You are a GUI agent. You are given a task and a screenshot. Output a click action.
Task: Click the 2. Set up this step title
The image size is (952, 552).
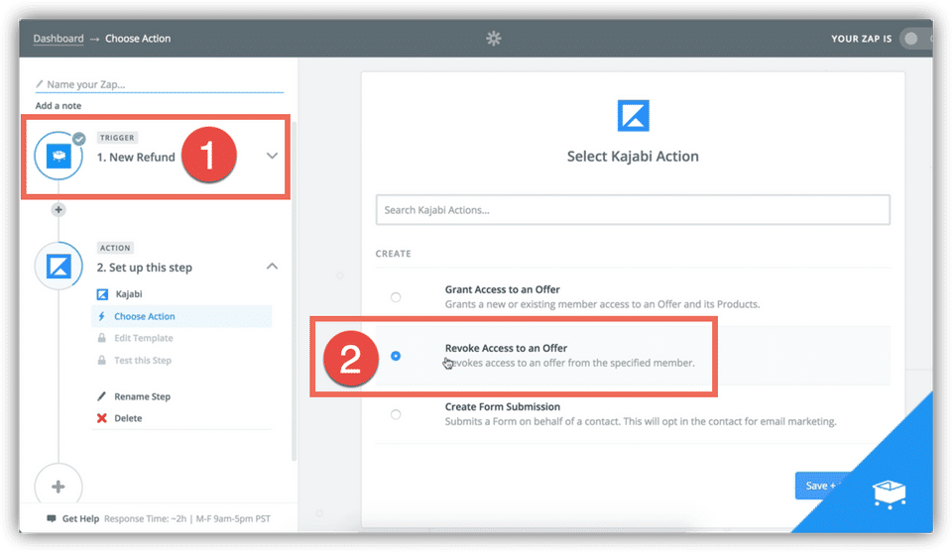(x=145, y=268)
